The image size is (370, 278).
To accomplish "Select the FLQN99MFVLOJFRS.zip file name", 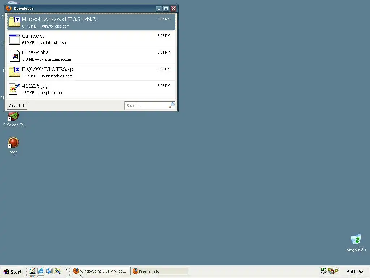I will pyautogui.click(x=48, y=69).
